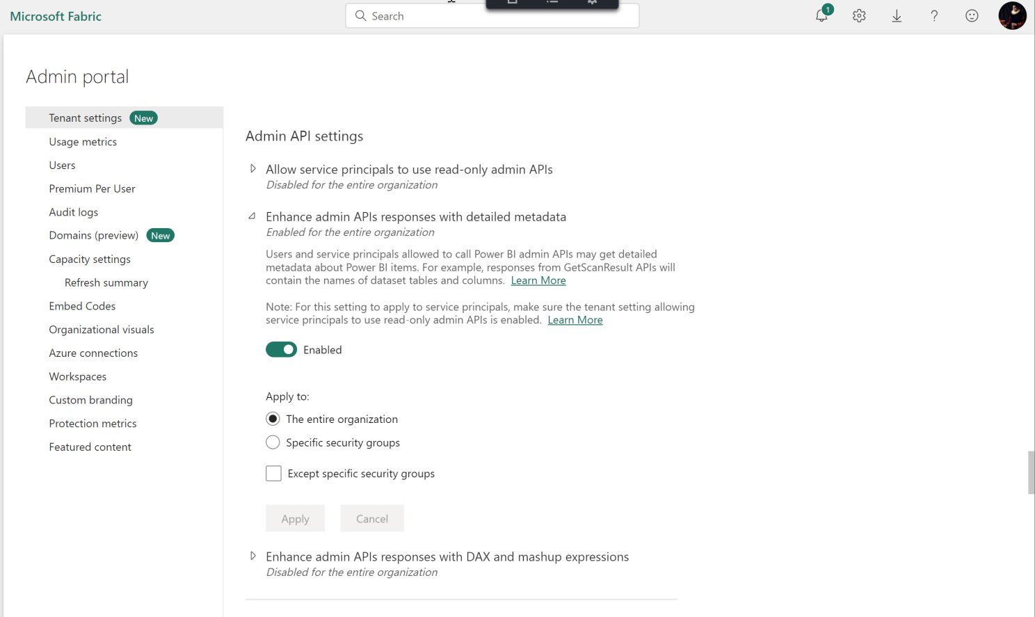Open Learn More about dataset tables and columns
This screenshot has width=1035, height=617.
point(538,280)
